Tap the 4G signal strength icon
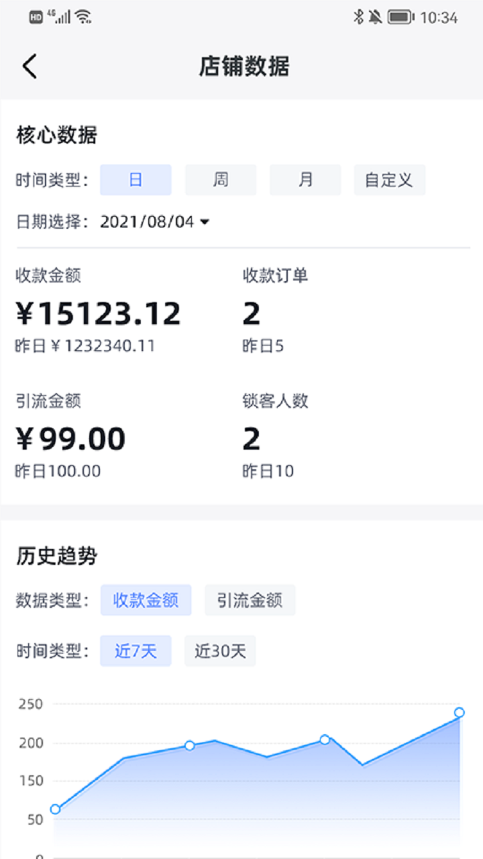 (x=59, y=17)
